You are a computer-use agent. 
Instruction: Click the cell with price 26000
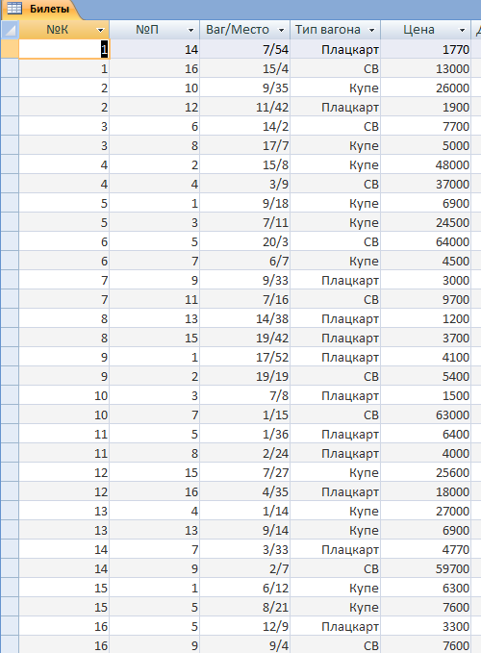(425, 88)
